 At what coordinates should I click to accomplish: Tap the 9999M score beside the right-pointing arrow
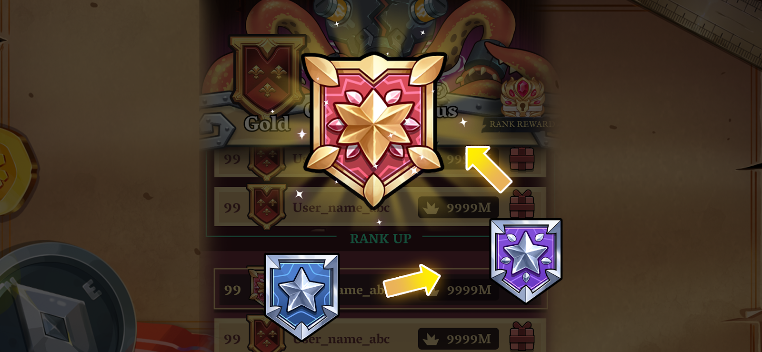(469, 290)
